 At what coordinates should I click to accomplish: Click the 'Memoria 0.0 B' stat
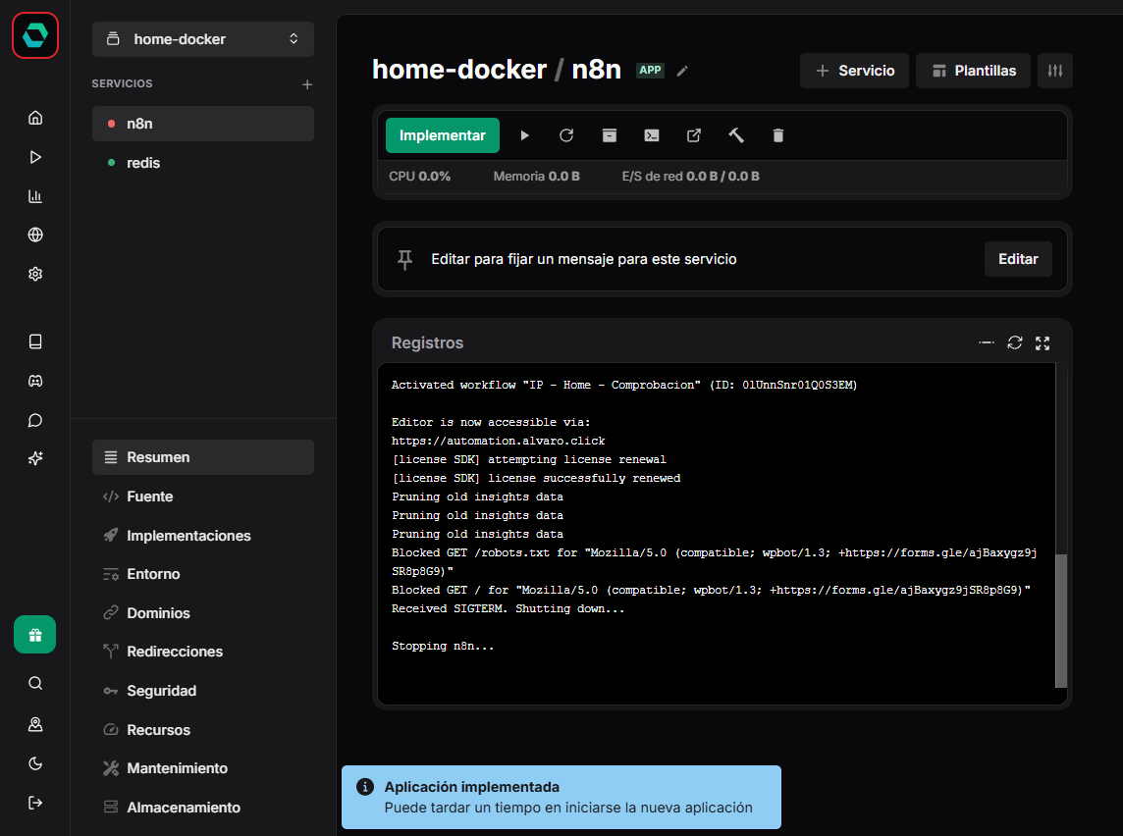point(536,176)
